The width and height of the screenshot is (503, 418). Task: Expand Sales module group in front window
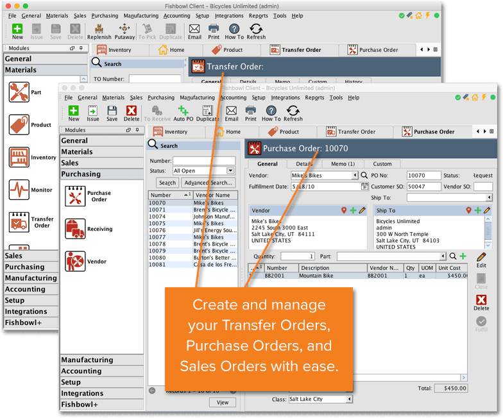(101, 163)
